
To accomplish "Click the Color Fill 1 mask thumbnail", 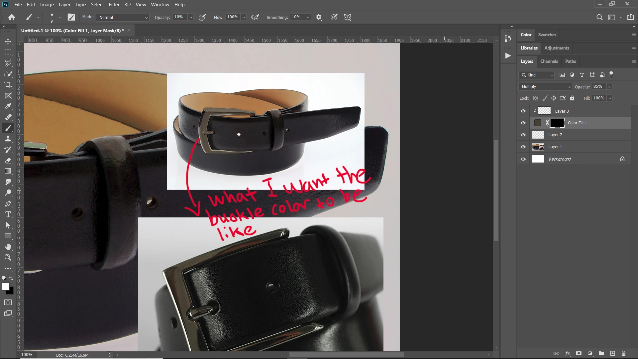I will click(x=557, y=123).
